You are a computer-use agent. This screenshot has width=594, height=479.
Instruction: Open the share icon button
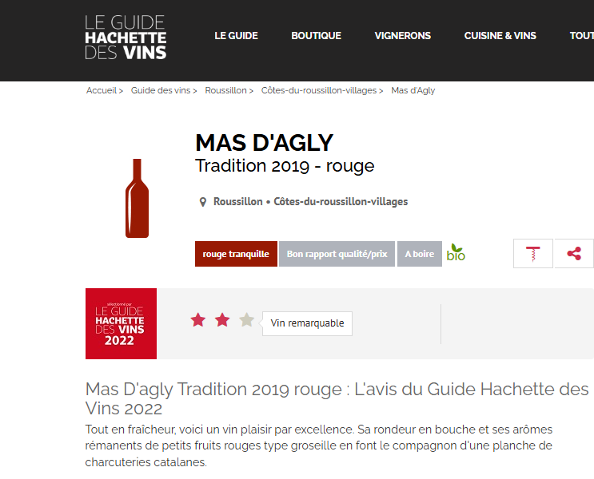[574, 254]
